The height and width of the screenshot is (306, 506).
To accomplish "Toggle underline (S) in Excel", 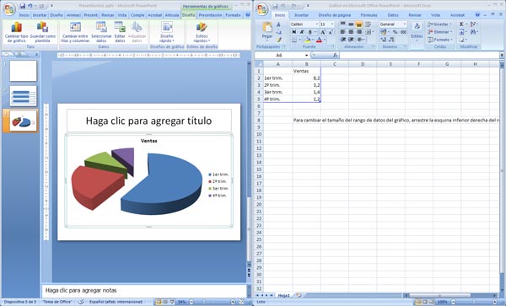I will point(310,32).
